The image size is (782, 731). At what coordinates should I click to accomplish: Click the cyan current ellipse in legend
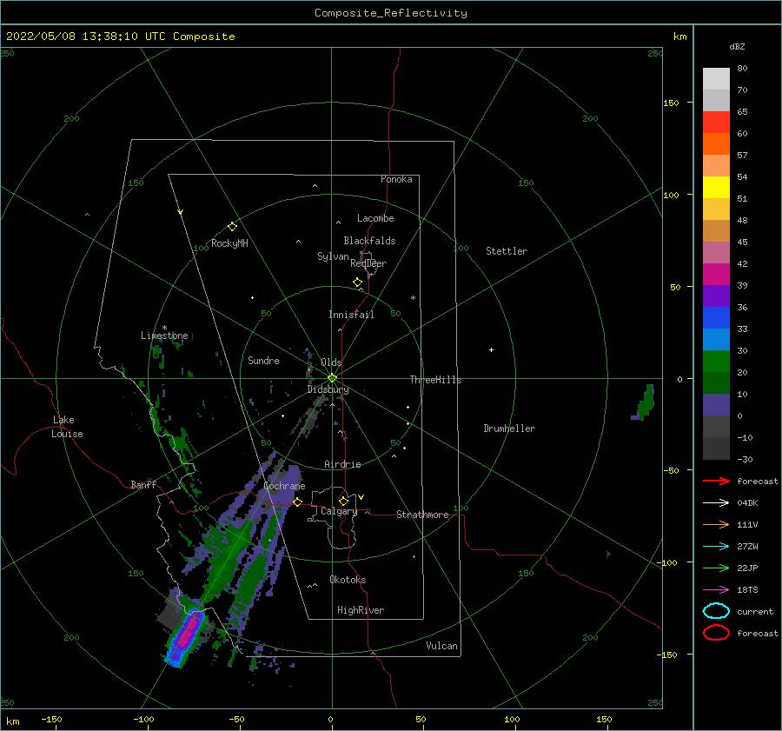click(x=716, y=611)
